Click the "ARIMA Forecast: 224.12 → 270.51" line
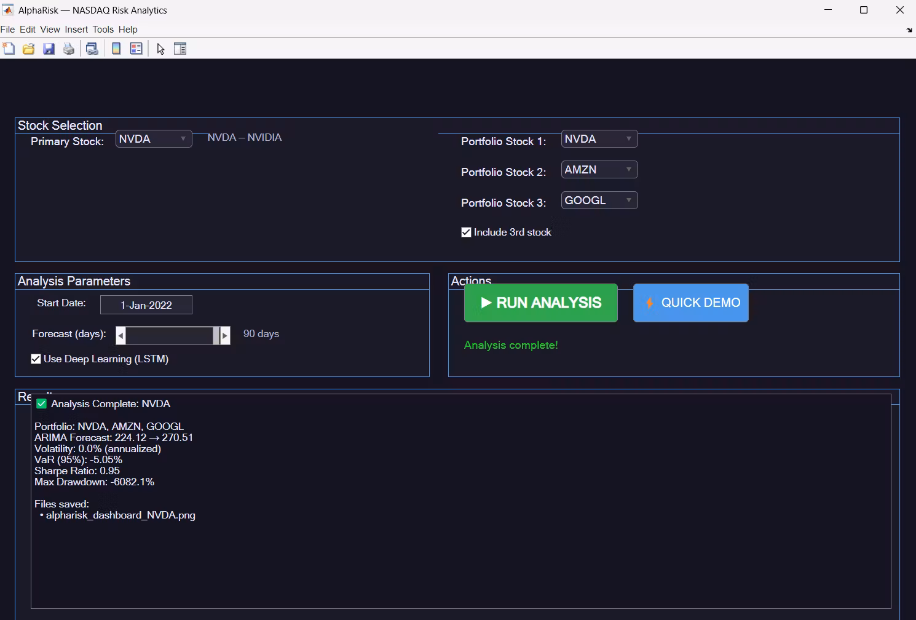 pos(114,437)
